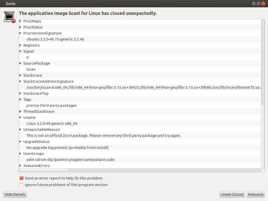Expand the StacktraceTop row
The width and height of the screenshot is (268, 201).
(x=21, y=93)
